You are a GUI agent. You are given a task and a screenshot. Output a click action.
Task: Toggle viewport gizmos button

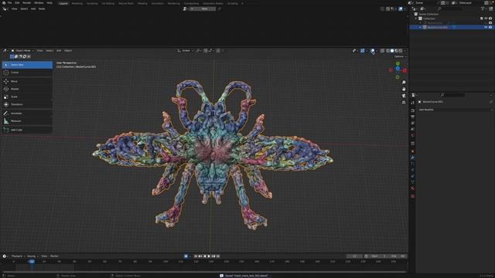pos(363,51)
